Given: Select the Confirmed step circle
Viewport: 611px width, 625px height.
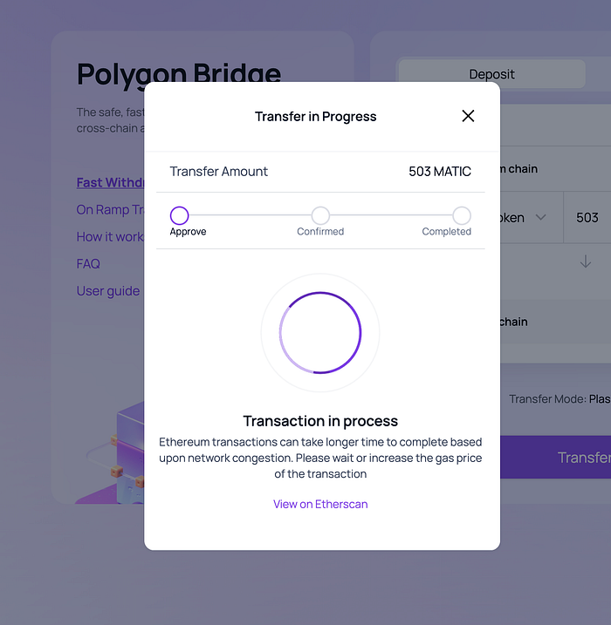Looking at the screenshot, I should pos(320,215).
